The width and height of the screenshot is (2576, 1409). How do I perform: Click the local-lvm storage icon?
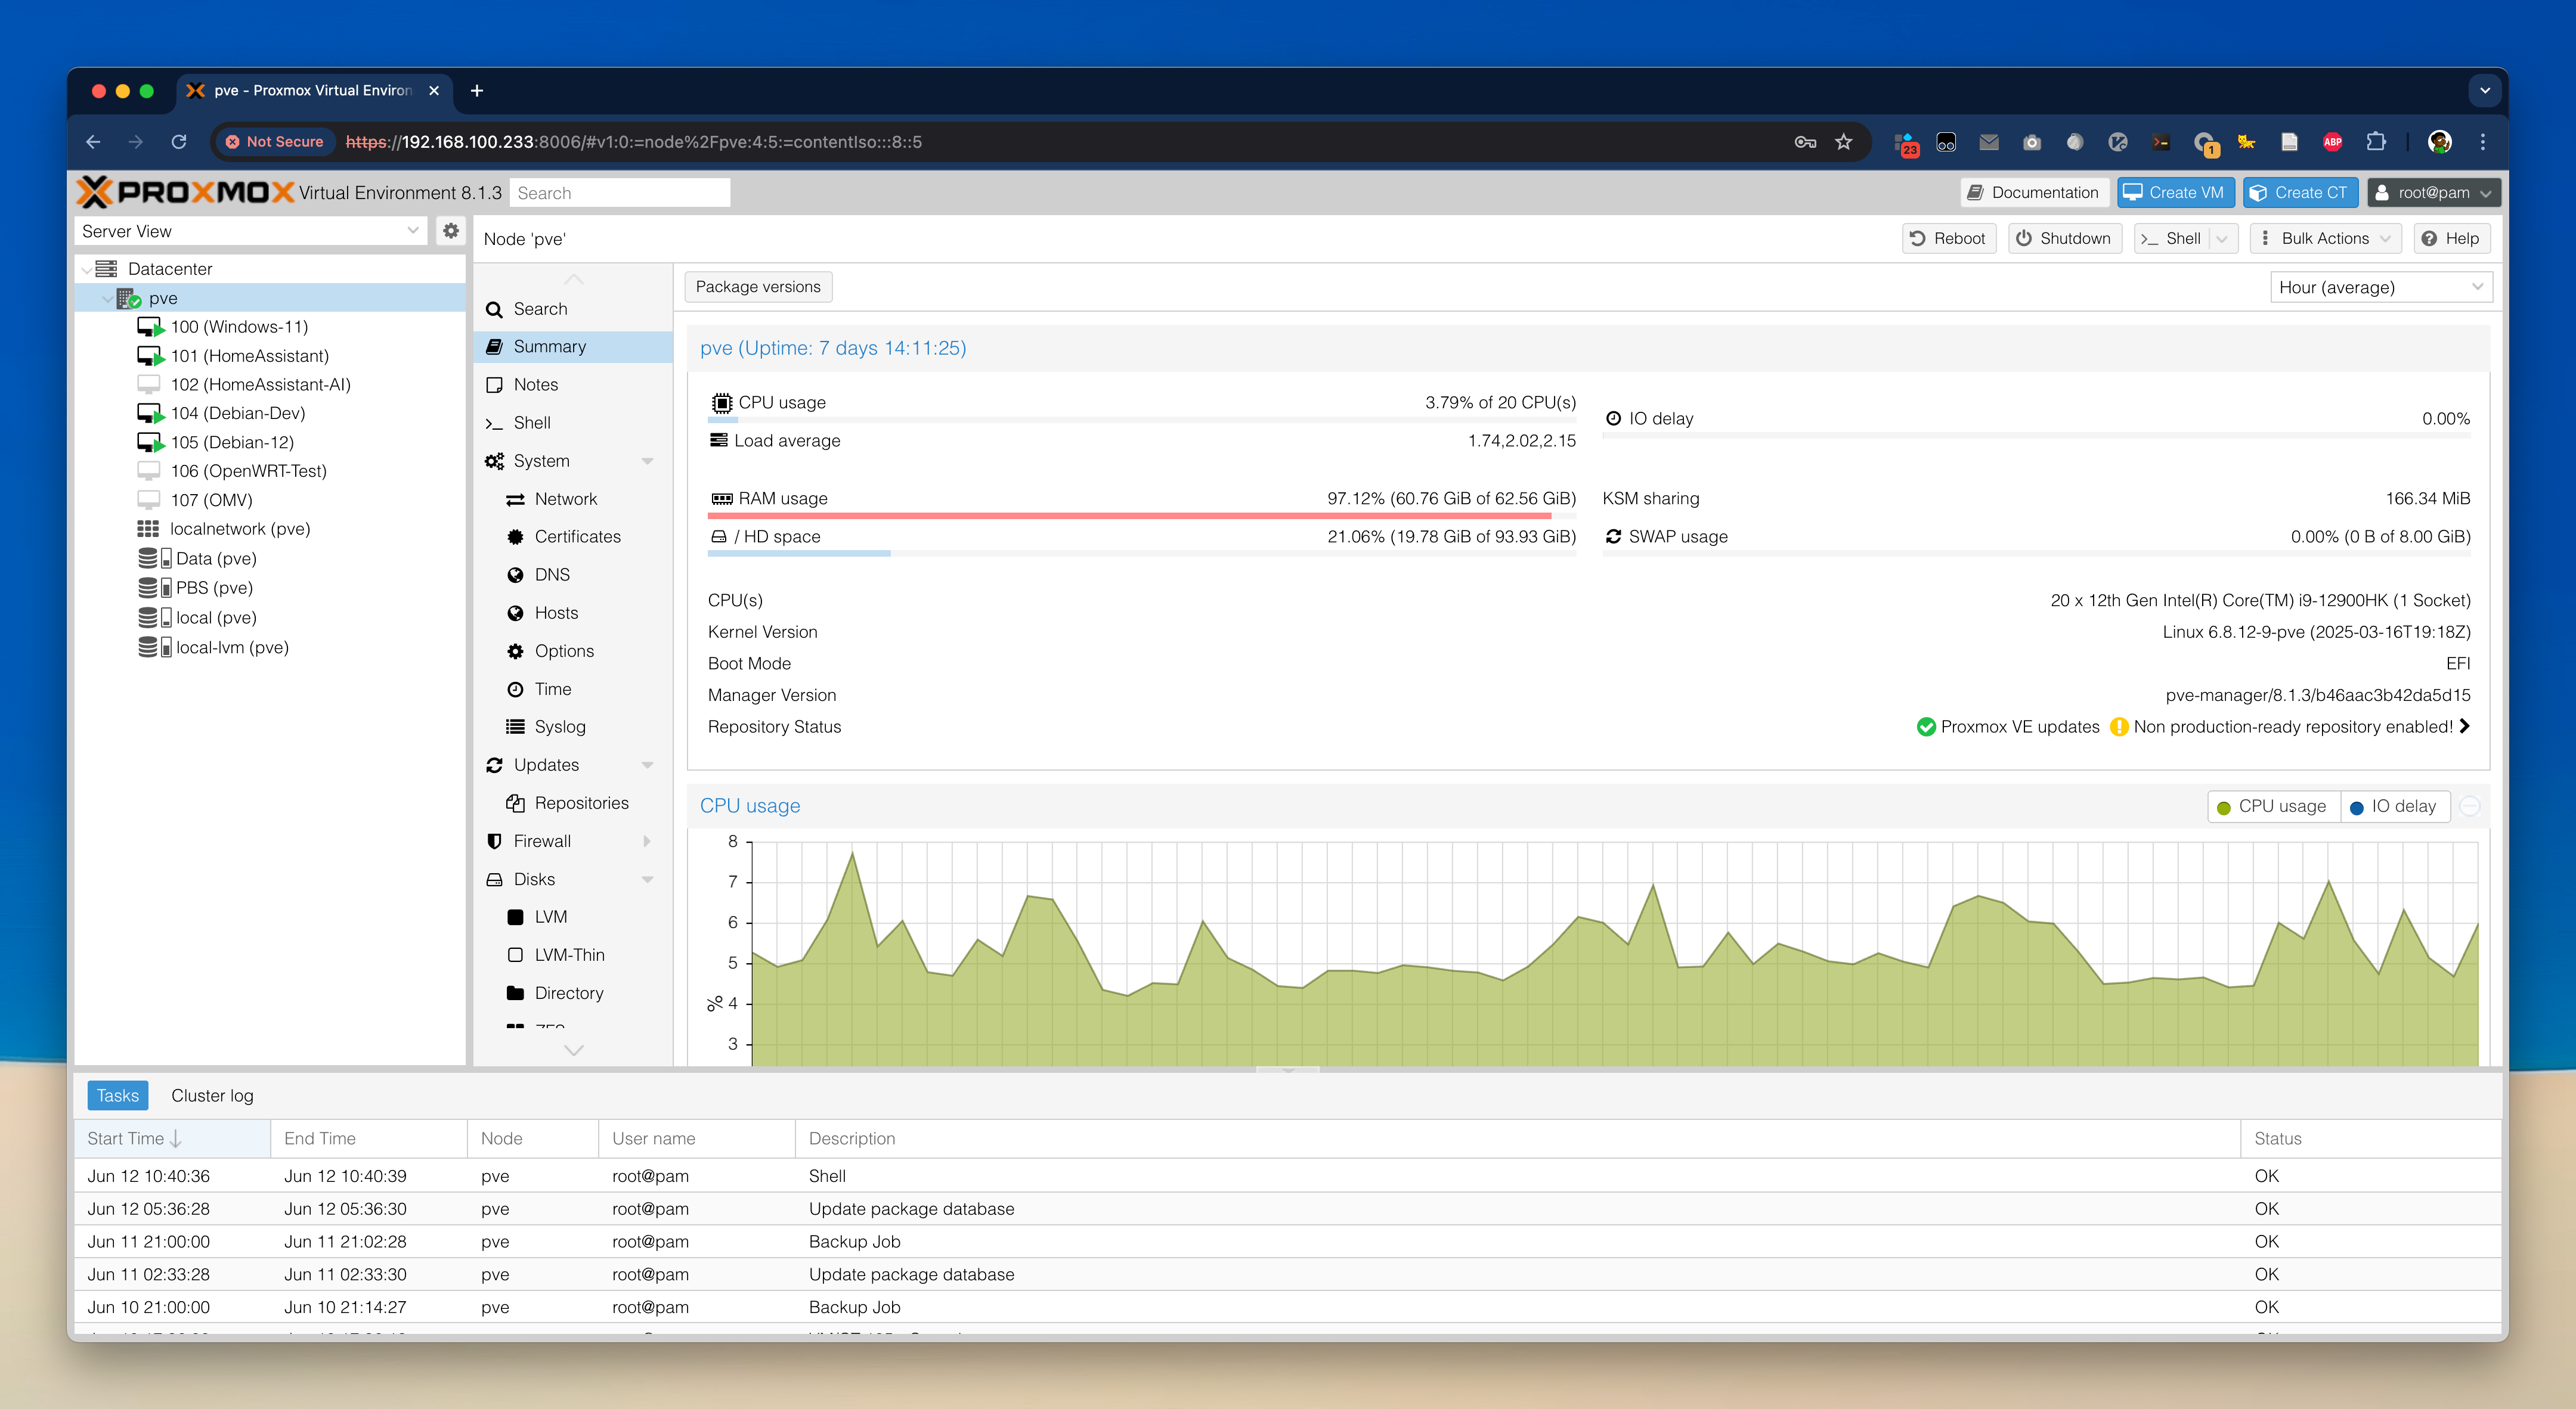pyautogui.click(x=154, y=647)
